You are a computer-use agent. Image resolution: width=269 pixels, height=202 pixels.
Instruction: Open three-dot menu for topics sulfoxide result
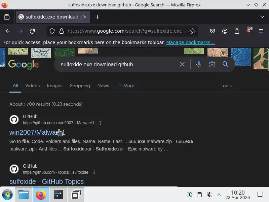pos(94,172)
